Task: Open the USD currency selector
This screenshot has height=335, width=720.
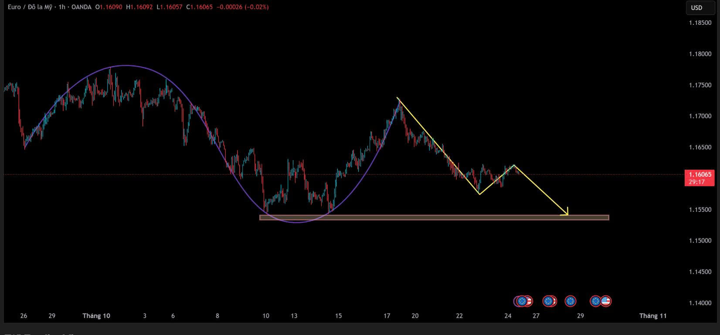Action: point(696,7)
